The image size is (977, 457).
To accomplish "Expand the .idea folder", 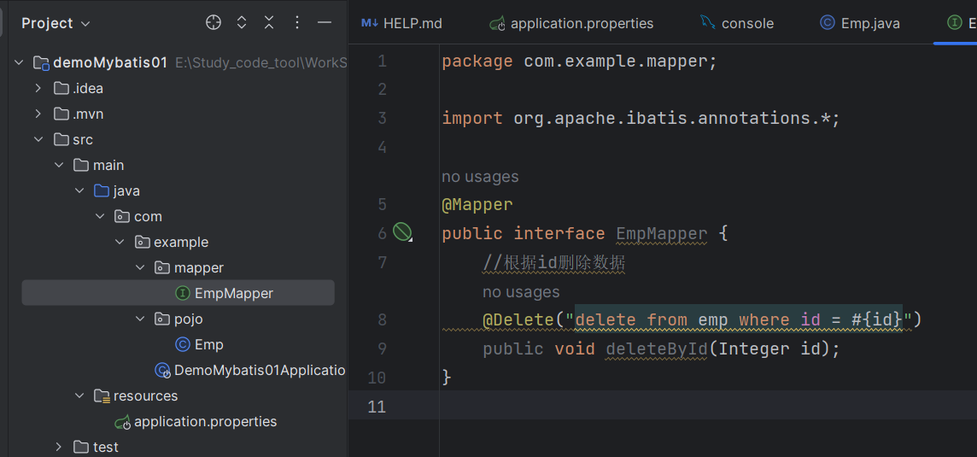I will tap(38, 88).
